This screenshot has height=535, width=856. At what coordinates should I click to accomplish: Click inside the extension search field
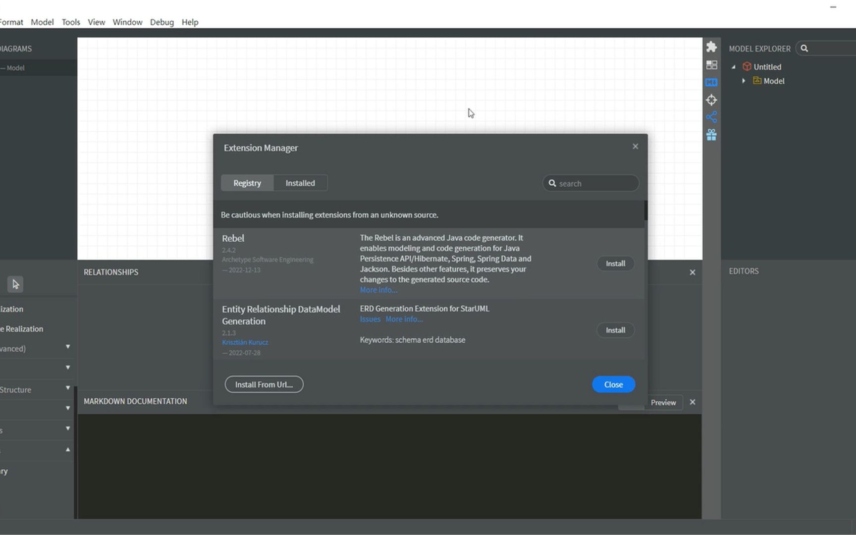coord(590,183)
